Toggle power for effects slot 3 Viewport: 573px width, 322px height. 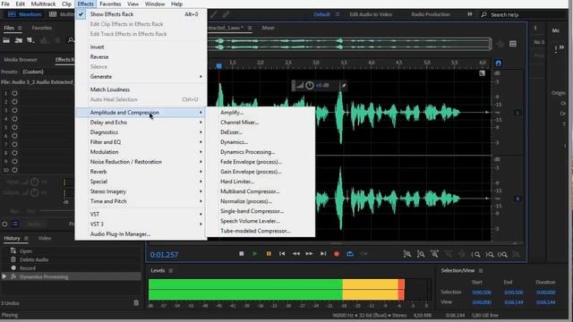[14, 110]
